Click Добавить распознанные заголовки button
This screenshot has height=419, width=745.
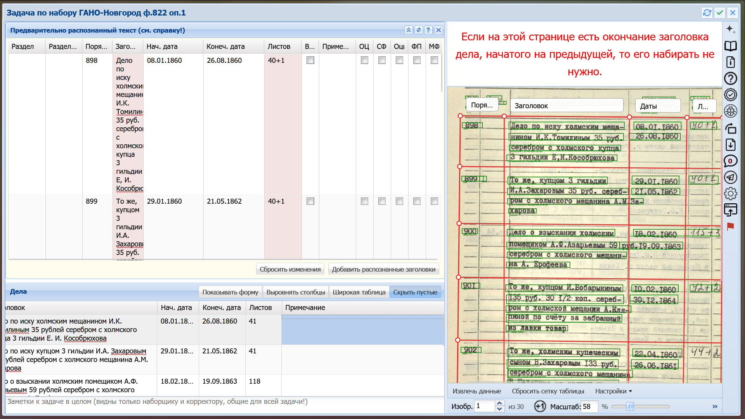[x=383, y=269]
